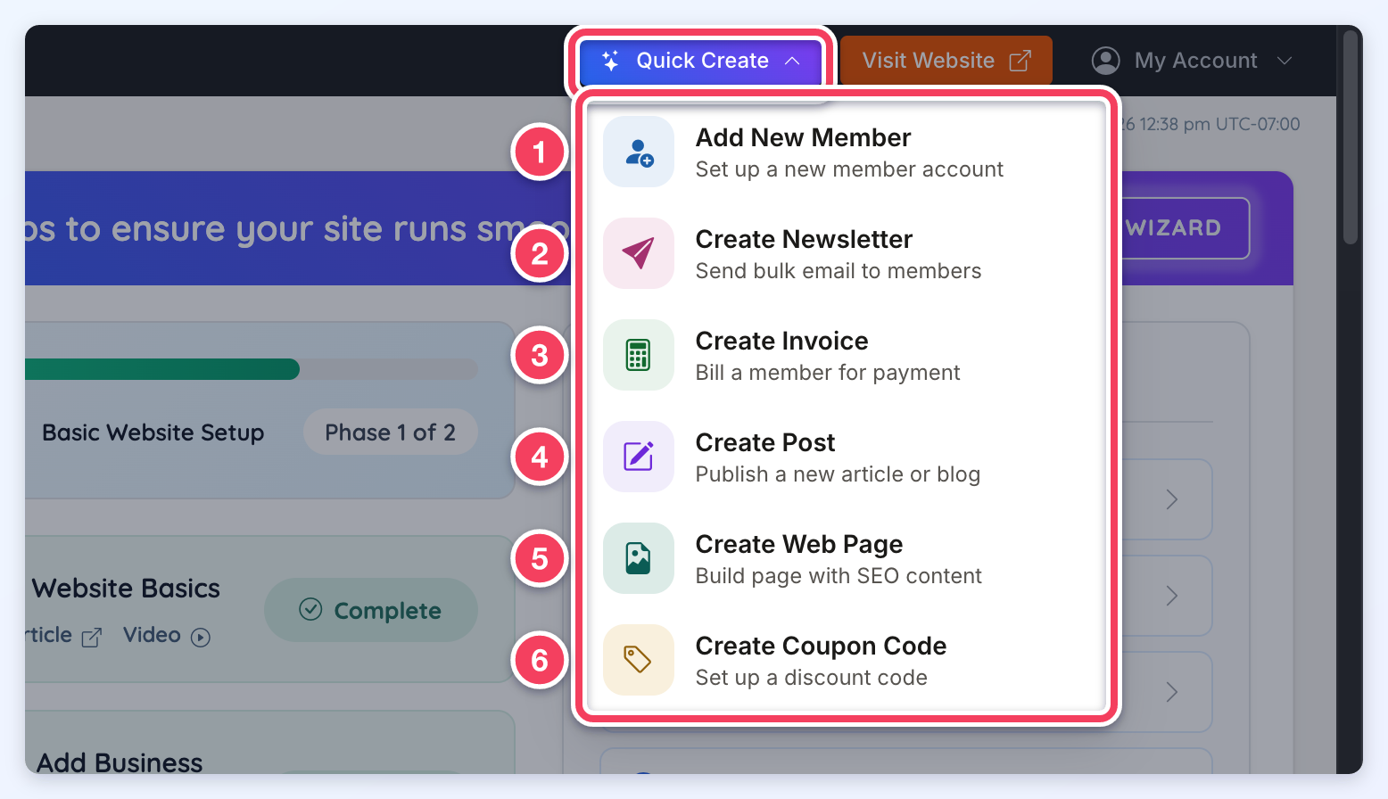Image resolution: width=1388 pixels, height=799 pixels.
Task: Select Add New Member menu entry
Action: click(x=846, y=152)
